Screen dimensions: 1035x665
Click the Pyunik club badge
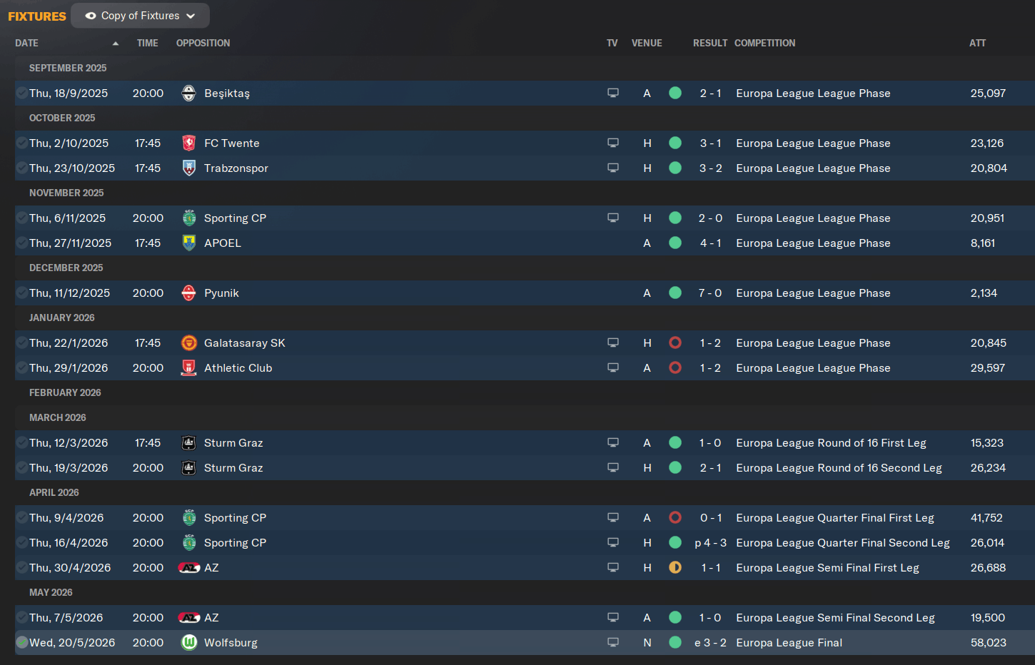tap(189, 293)
